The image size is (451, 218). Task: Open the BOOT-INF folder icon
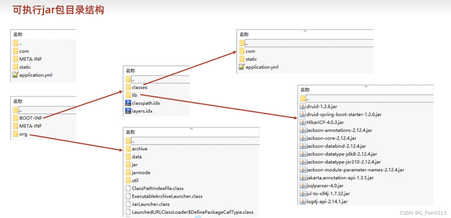16,118
